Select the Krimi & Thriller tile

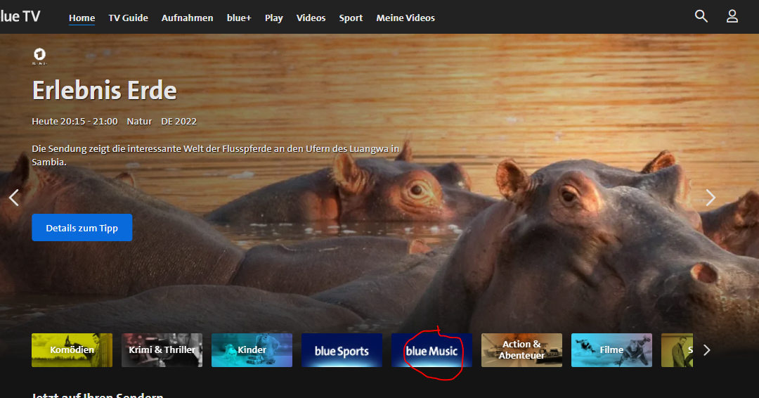point(162,350)
